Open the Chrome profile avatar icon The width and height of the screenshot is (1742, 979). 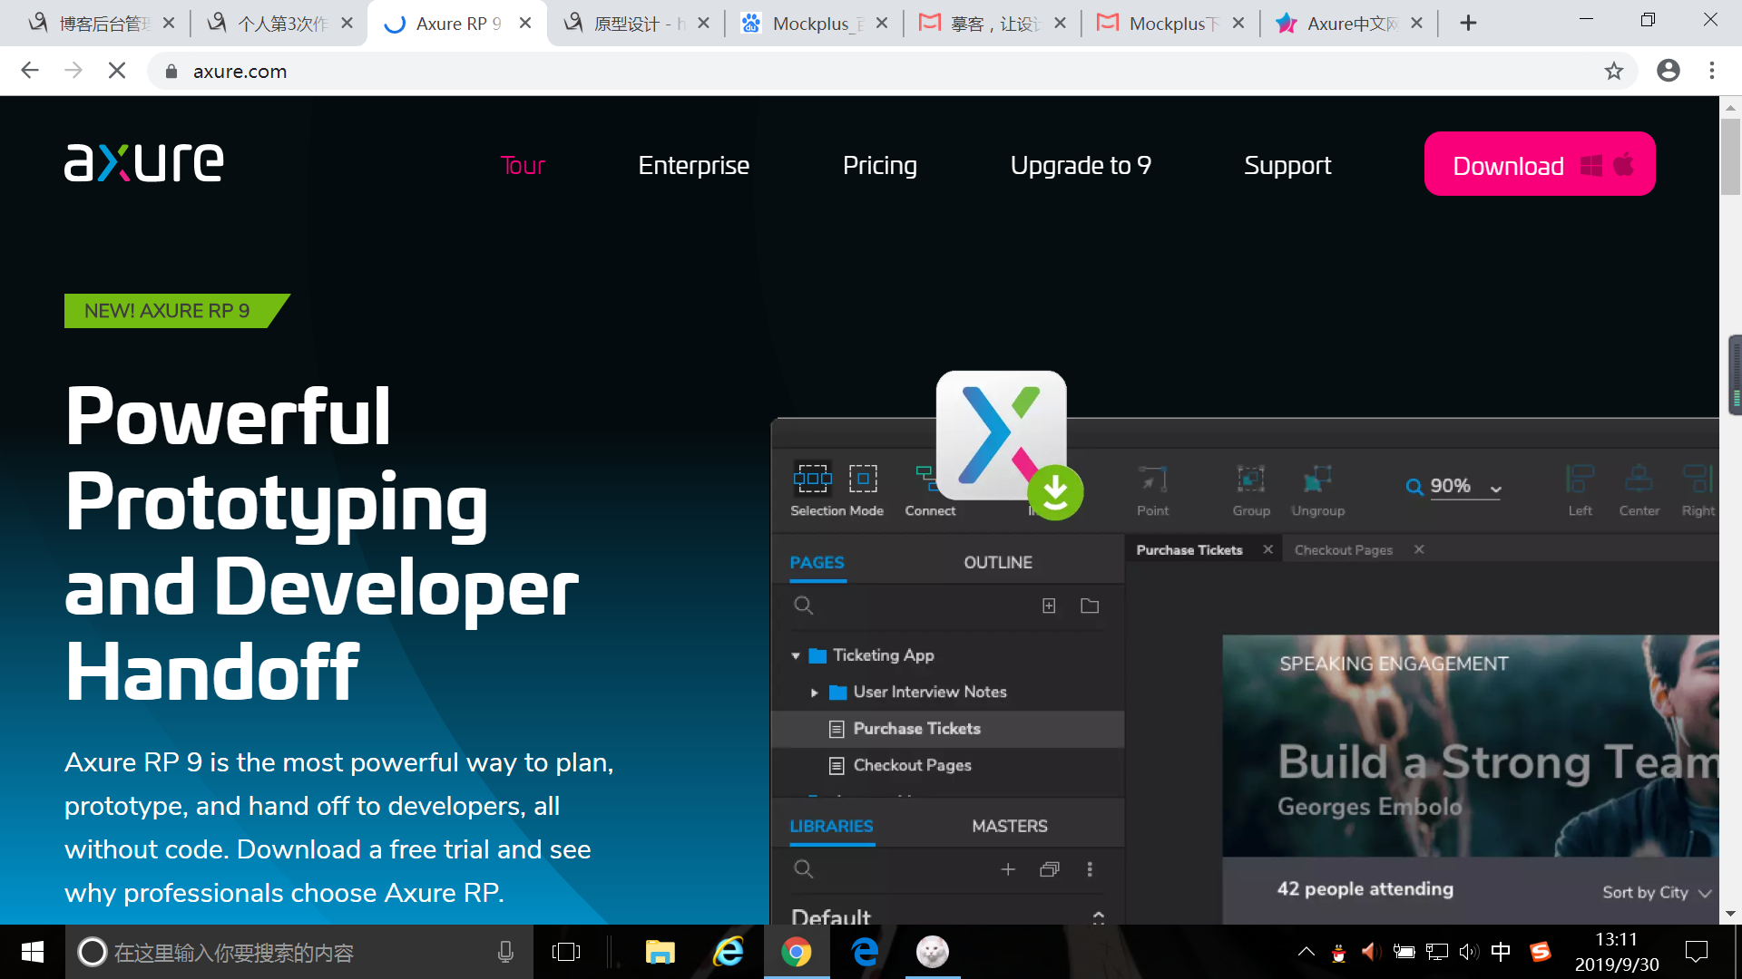[x=1668, y=71]
